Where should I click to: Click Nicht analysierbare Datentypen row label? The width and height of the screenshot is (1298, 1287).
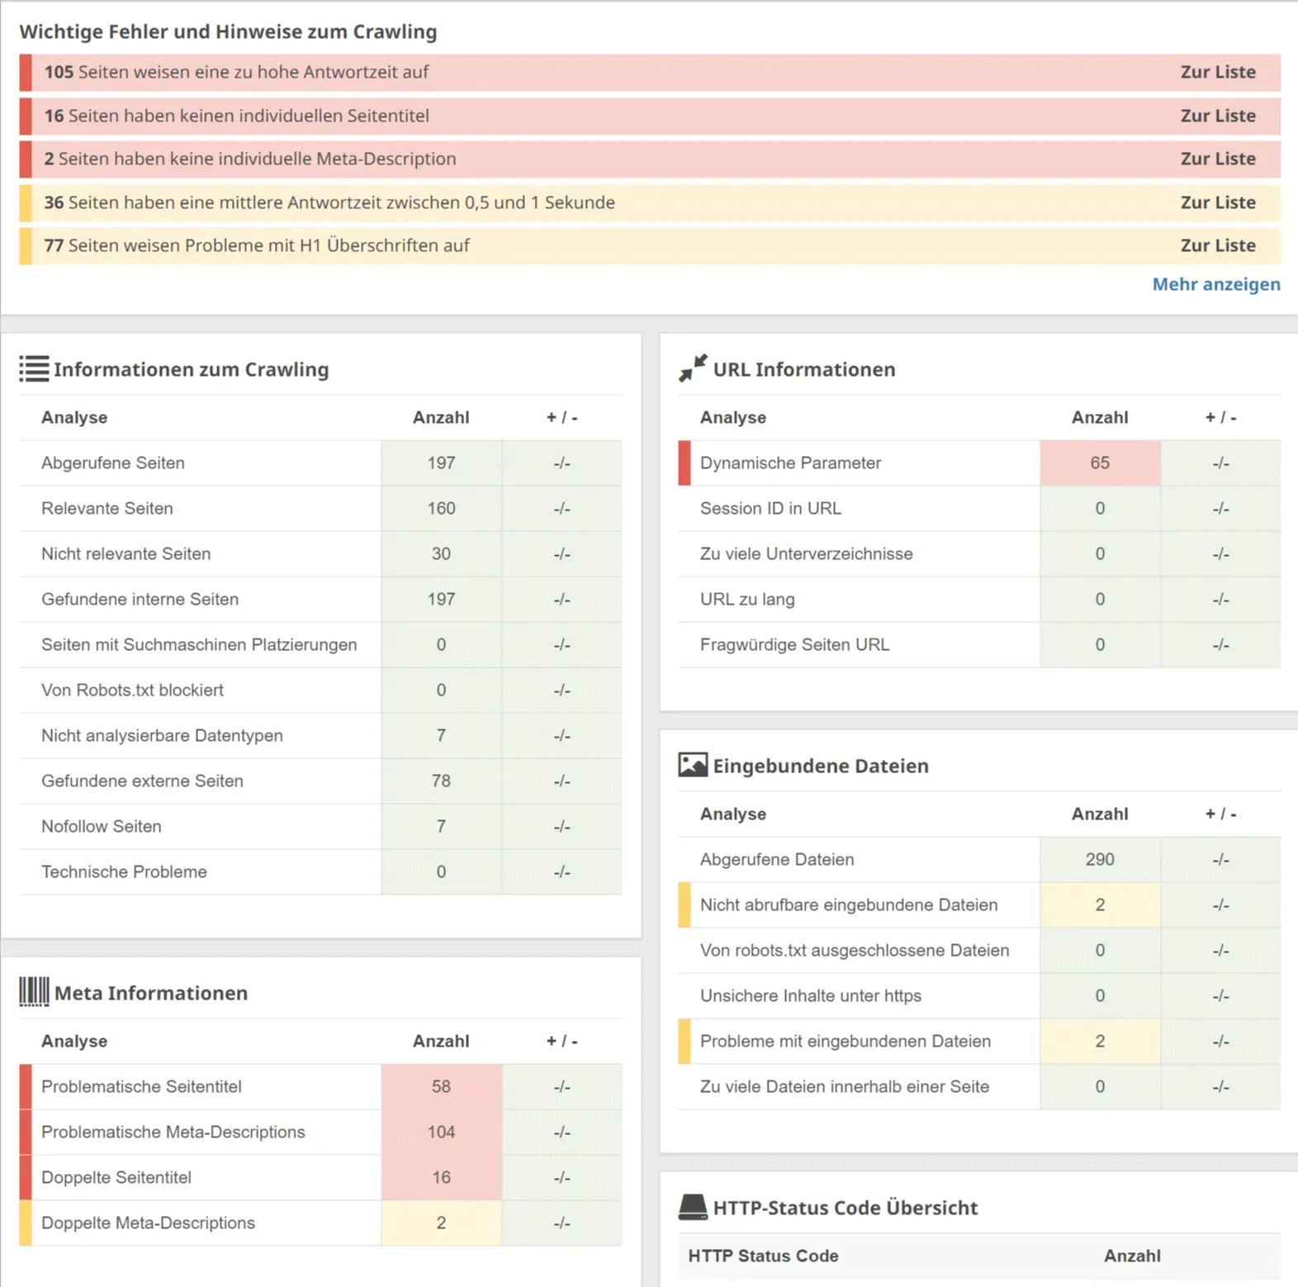pos(162,735)
